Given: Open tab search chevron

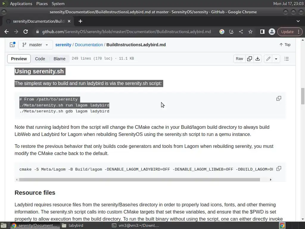Looking at the screenshot, I should 298,21.
